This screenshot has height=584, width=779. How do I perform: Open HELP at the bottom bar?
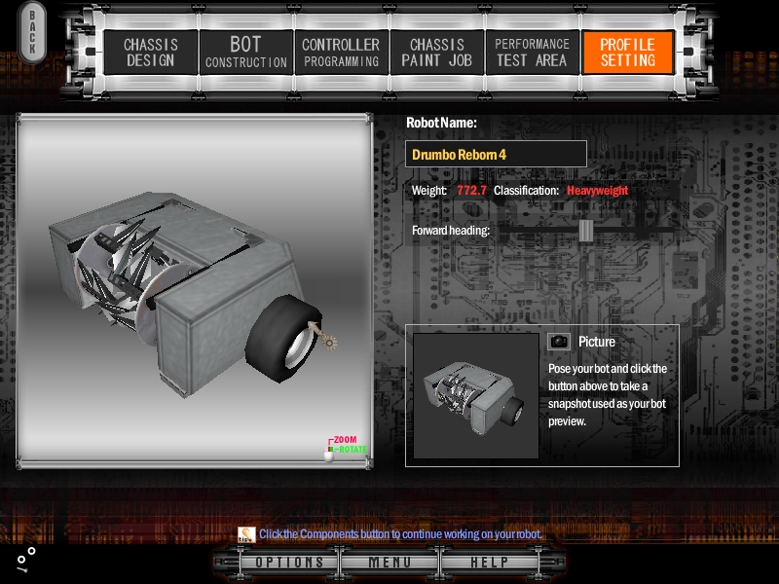point(490,563)
